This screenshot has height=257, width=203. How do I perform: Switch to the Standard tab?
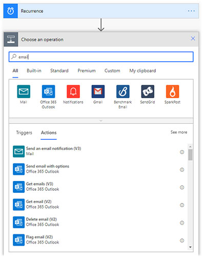[59, 70]
